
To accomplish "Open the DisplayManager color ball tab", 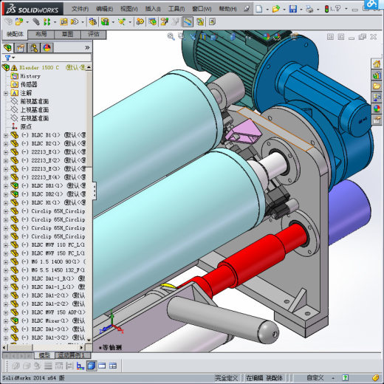I will click(x=47, y=47).
